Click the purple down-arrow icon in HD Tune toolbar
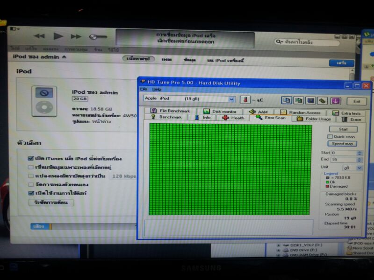Image resolution: width=374 pixels, height=280 pixels. (x=335, y=100)
